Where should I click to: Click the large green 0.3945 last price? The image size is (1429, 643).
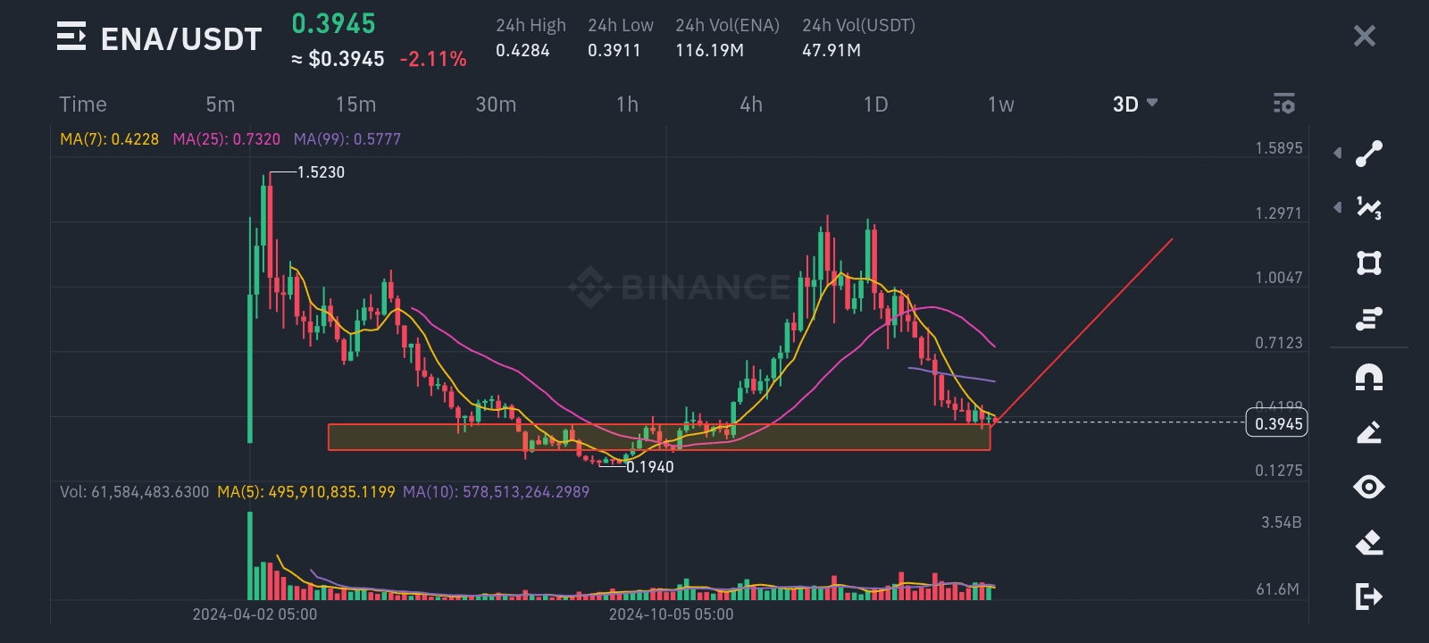(x=334, y=24)
